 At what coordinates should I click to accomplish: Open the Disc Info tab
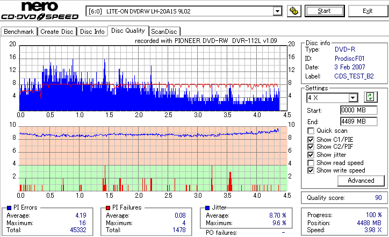click(92, 32)
